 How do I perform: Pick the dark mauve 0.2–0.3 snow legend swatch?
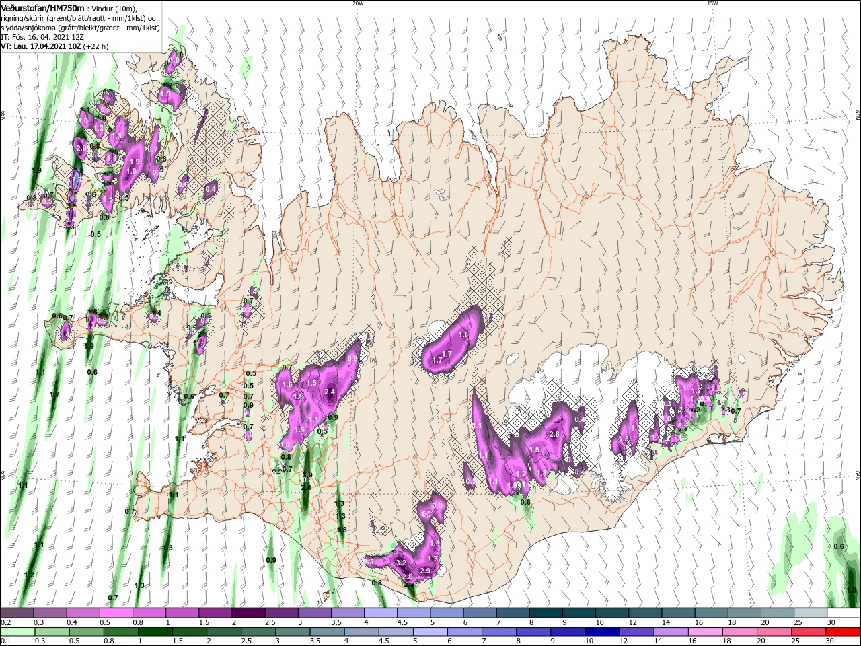tap(17, 613)
